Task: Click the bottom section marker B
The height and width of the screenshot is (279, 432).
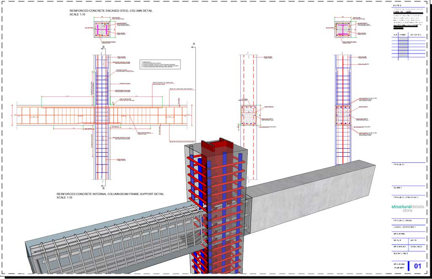Action: tap(102, 185)
